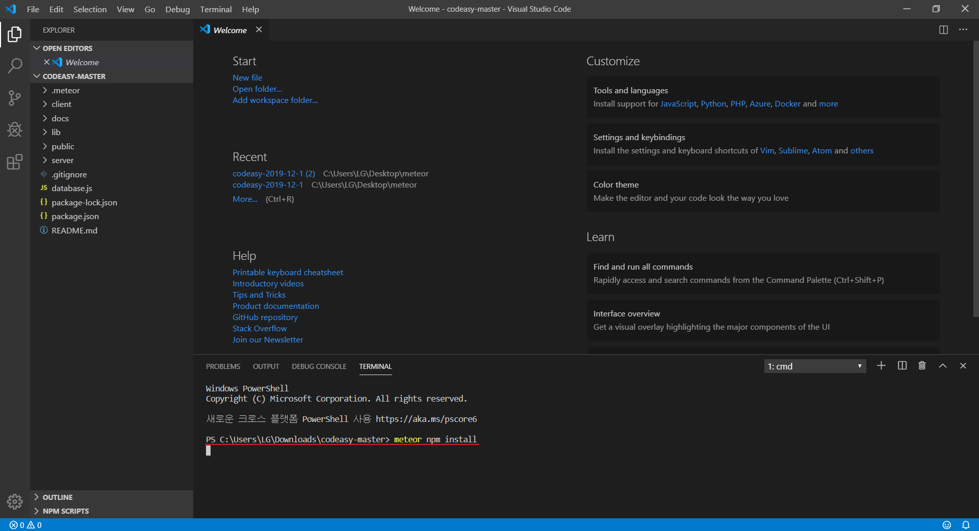Open the Terminal menu
979x531 pixels.
coord(216,9)
